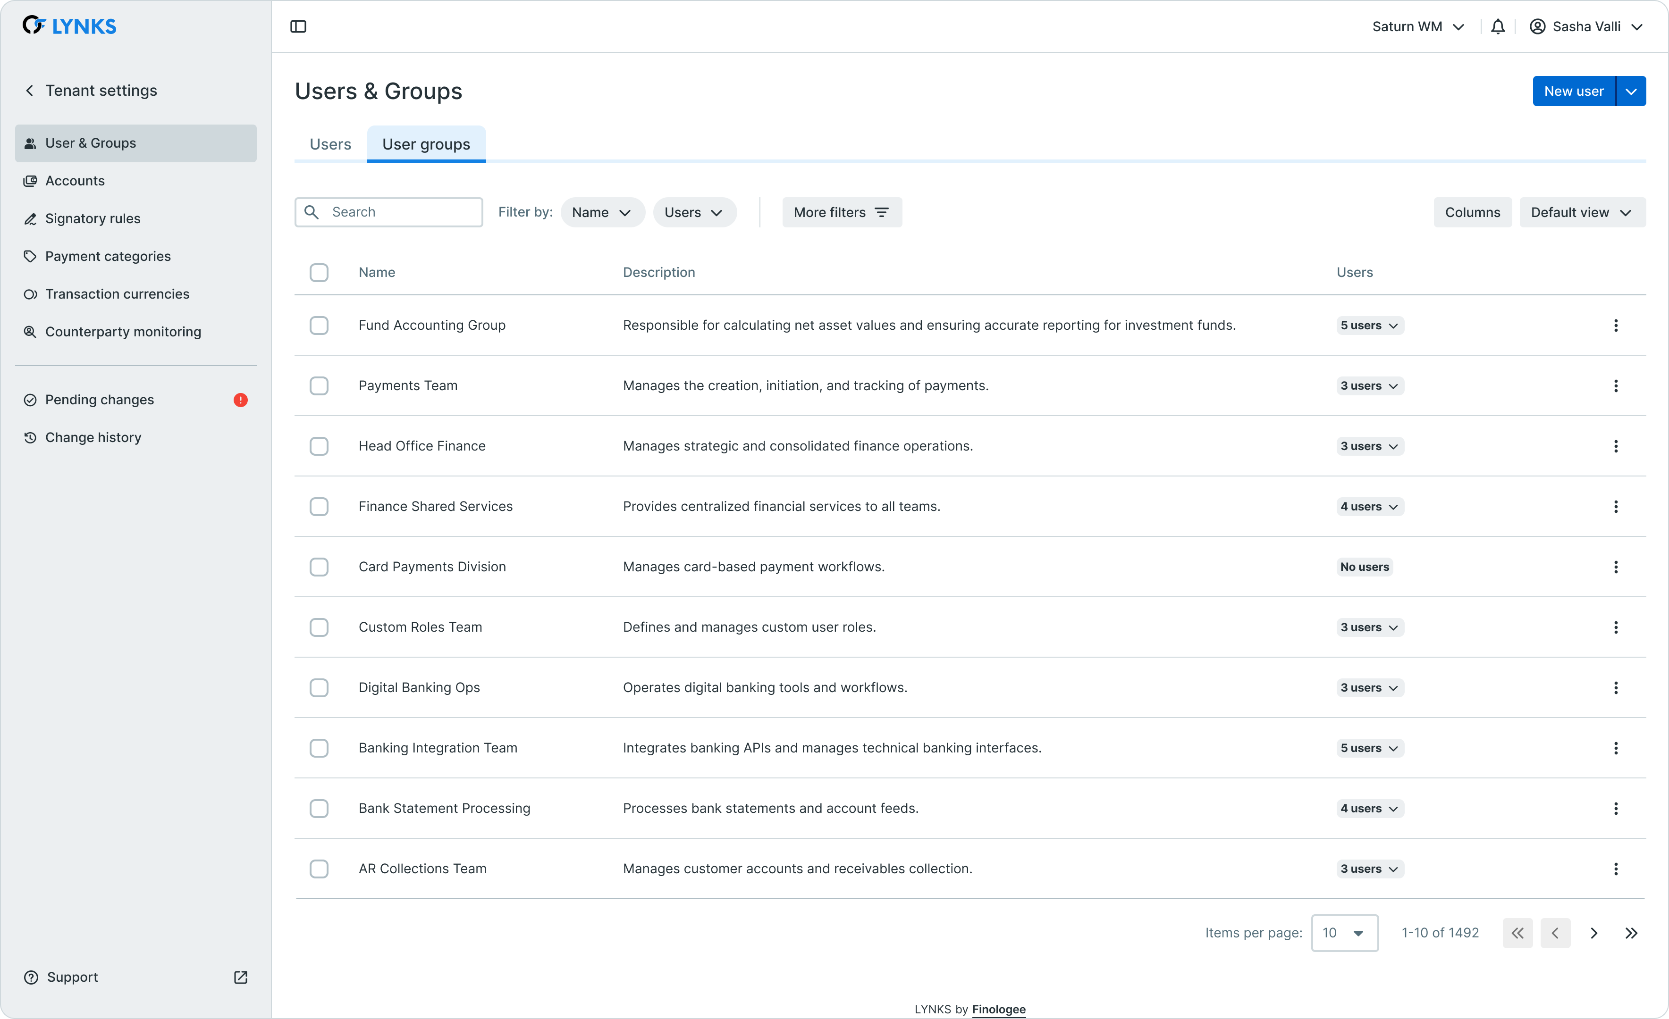Go back via Tenant settings arrow
This screenshot has width=1669, height=1019.
click(x=30, y=91)
